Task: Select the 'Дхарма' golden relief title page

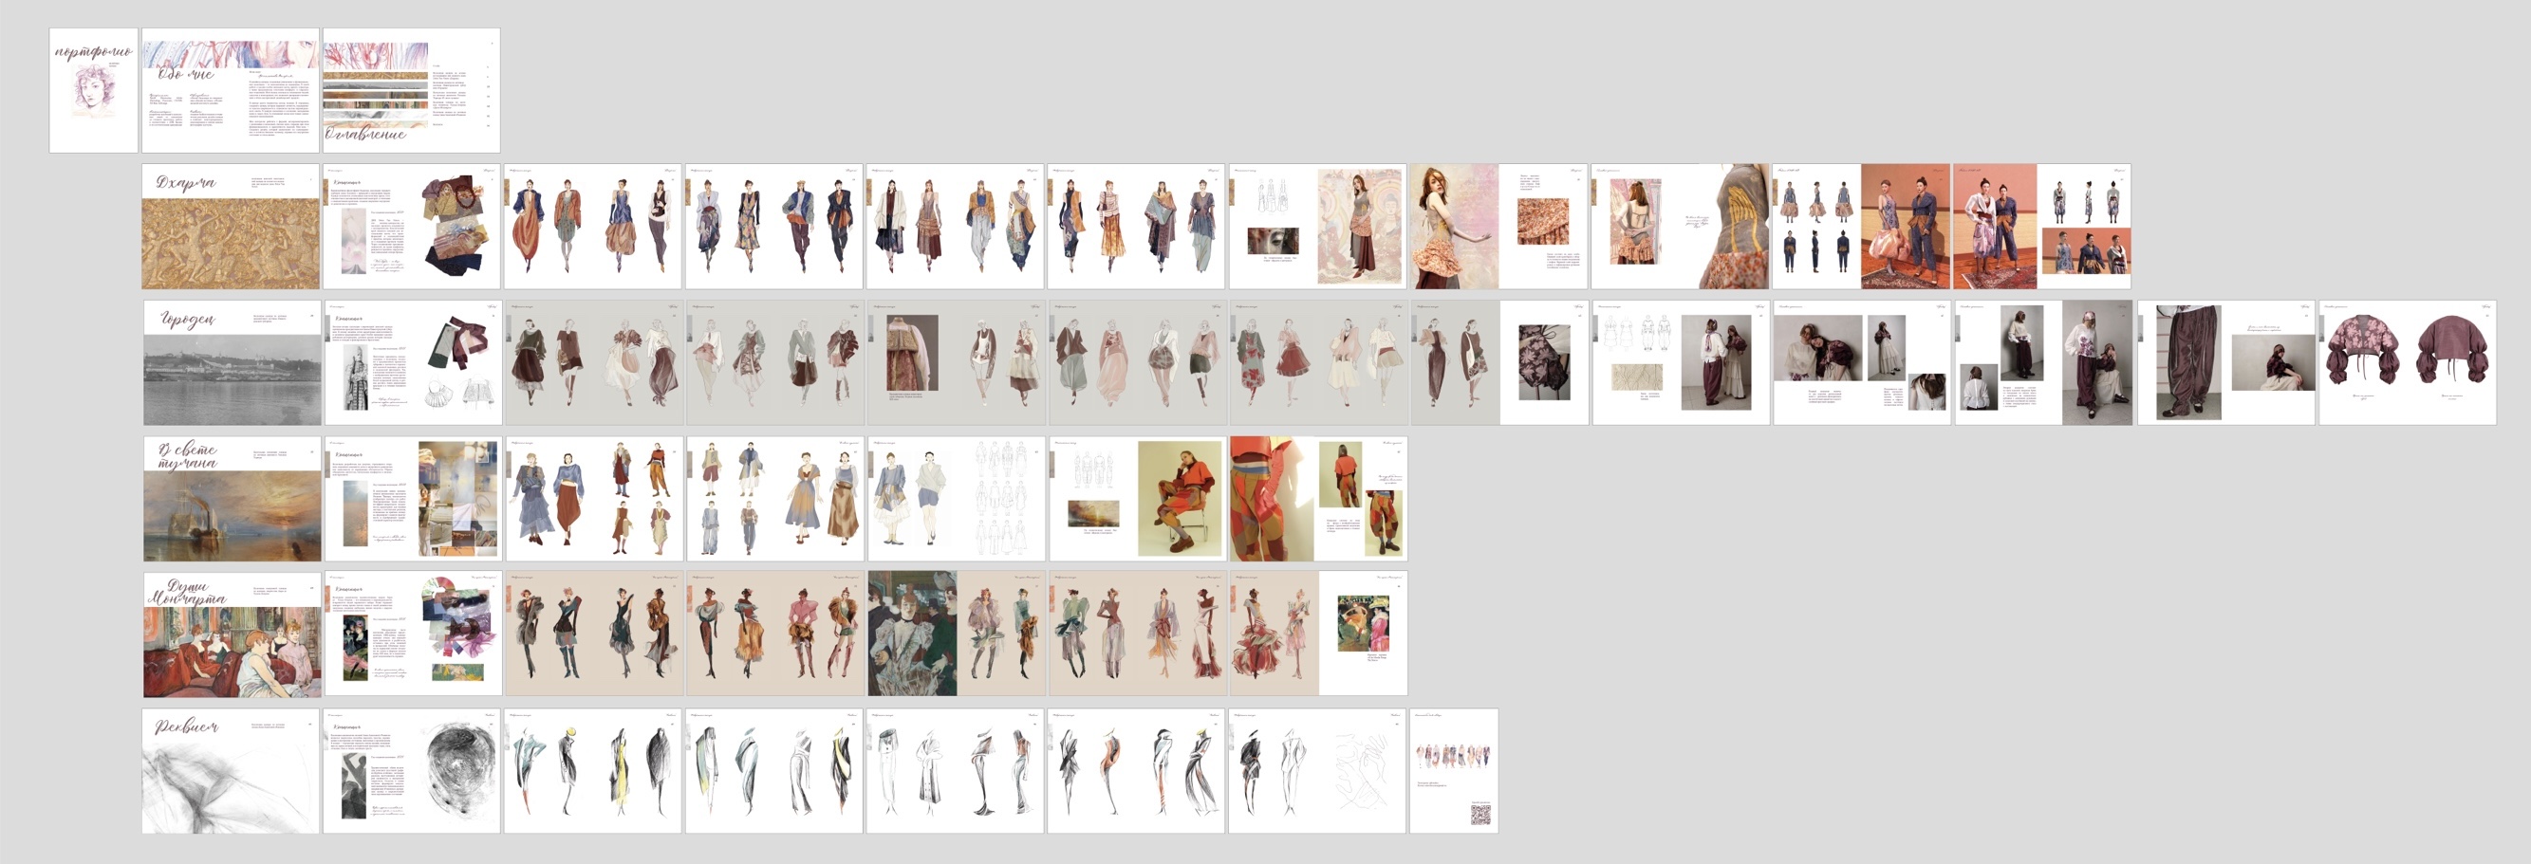Action: [231, 227]
